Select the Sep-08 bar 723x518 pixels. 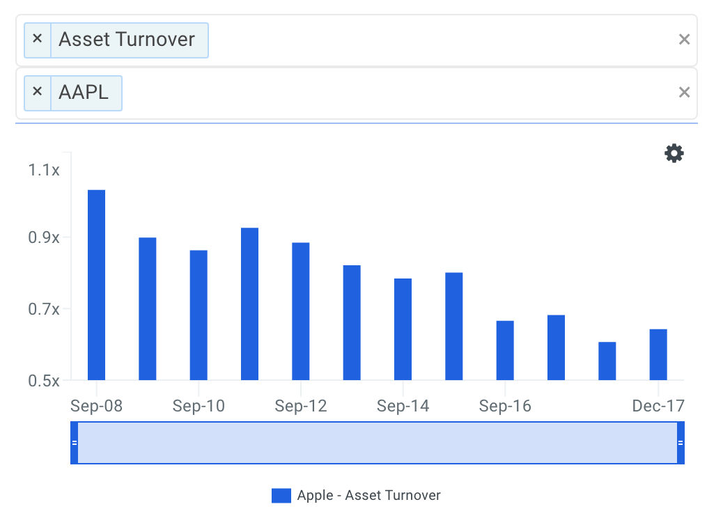click(x=96, y=285)
